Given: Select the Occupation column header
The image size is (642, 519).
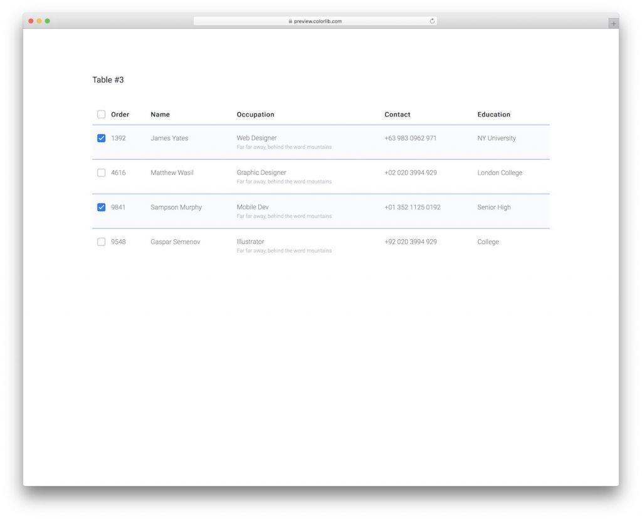Looking at the screenshot, I should tap(255, 114).
